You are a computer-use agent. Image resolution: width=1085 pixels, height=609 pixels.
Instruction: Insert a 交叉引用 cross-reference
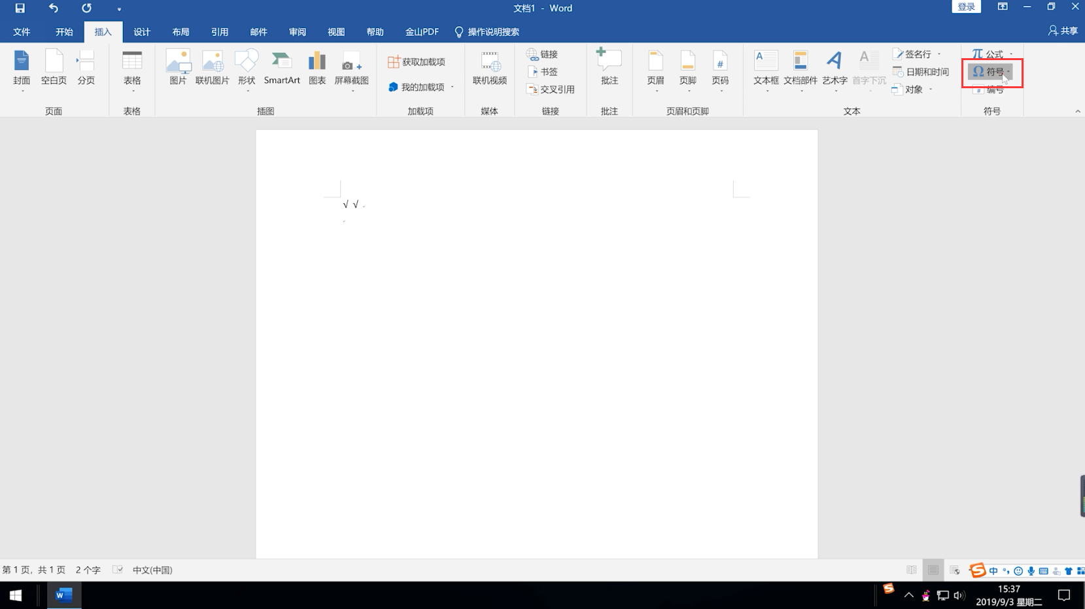coord(550,90)
